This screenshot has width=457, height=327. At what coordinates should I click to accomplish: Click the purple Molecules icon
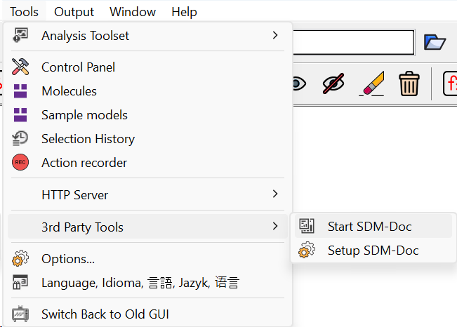point(20,91)
